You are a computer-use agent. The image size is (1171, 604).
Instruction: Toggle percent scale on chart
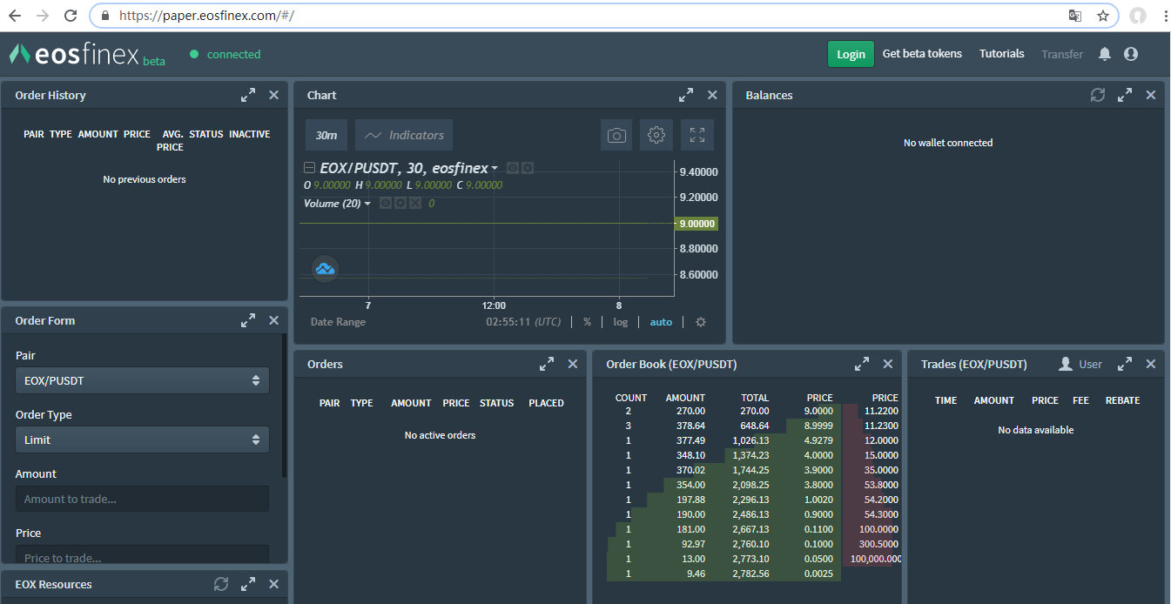point(587,322)
